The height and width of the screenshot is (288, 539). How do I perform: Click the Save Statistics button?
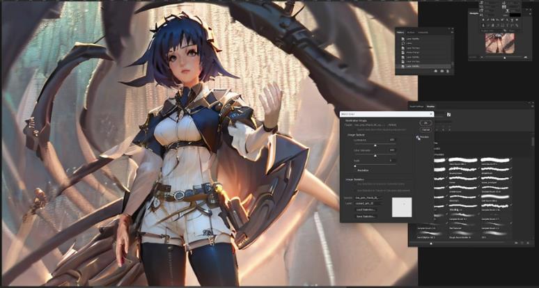[366, 216]
